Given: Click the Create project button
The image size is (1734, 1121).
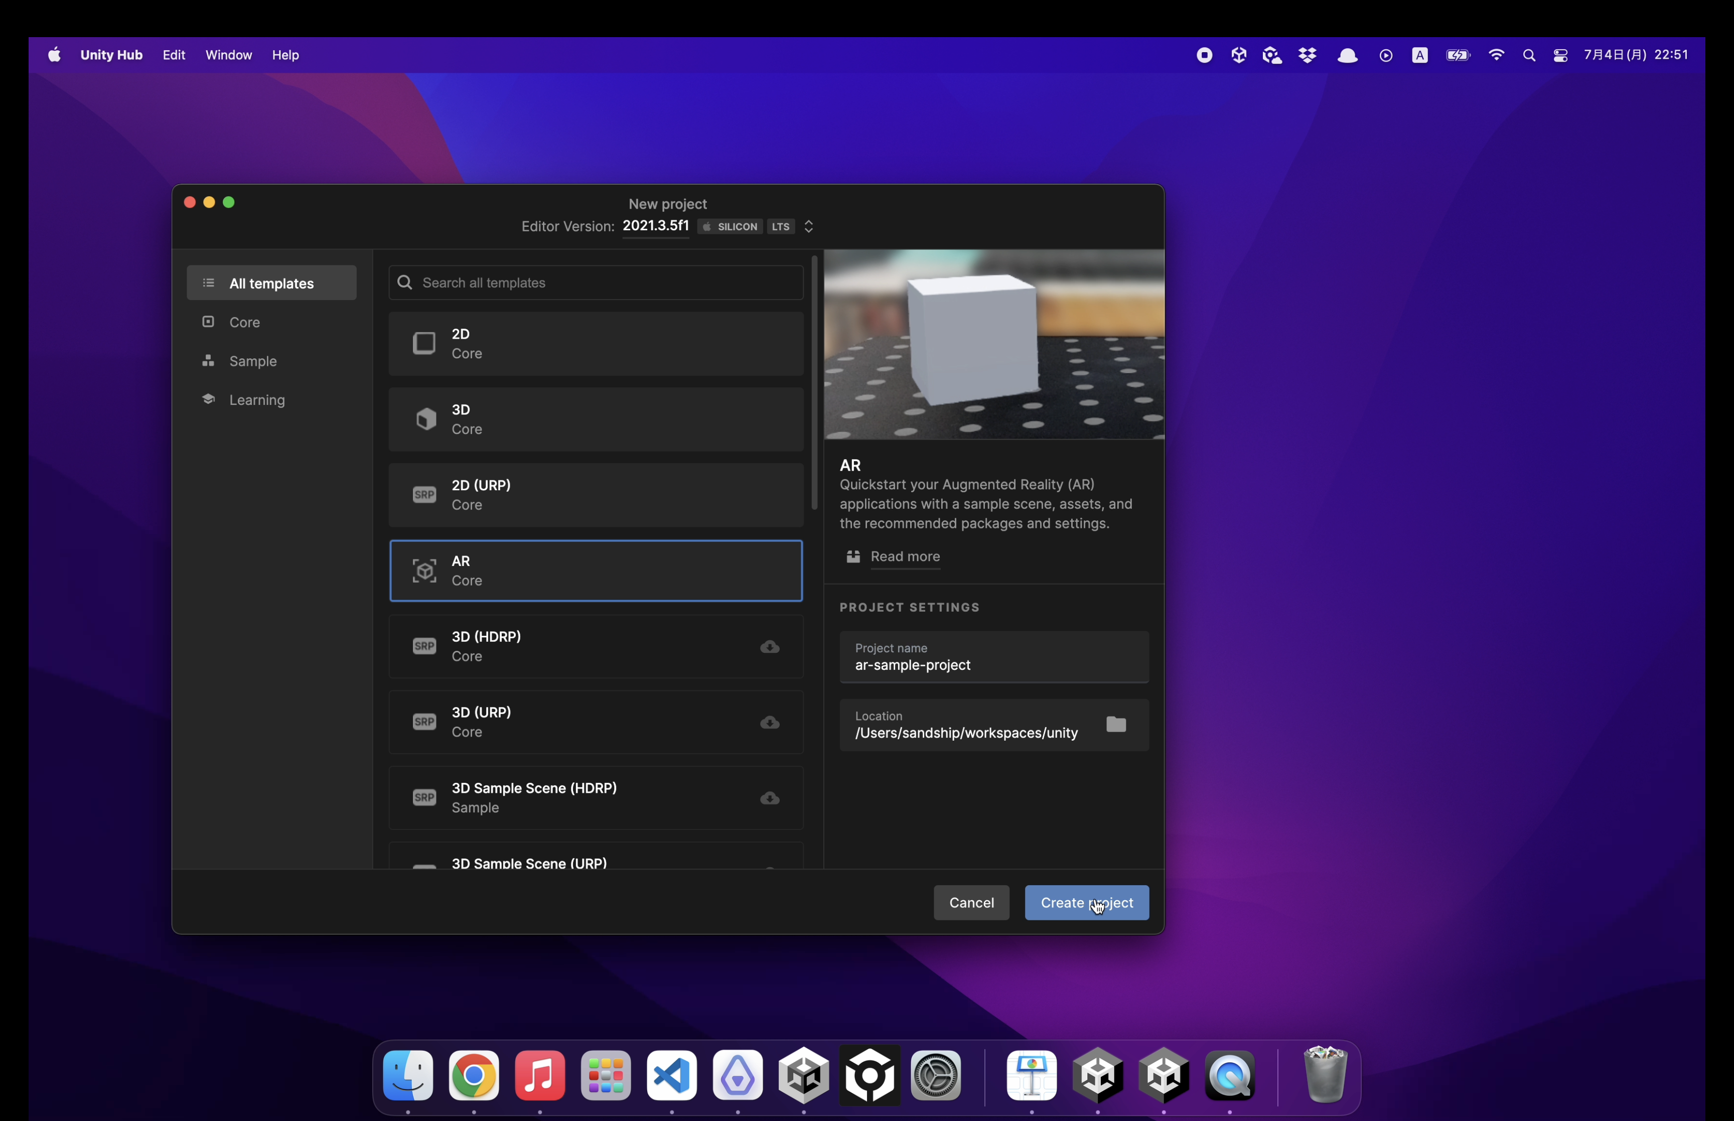Looking at the screenshot, I should pos(1086,903).
